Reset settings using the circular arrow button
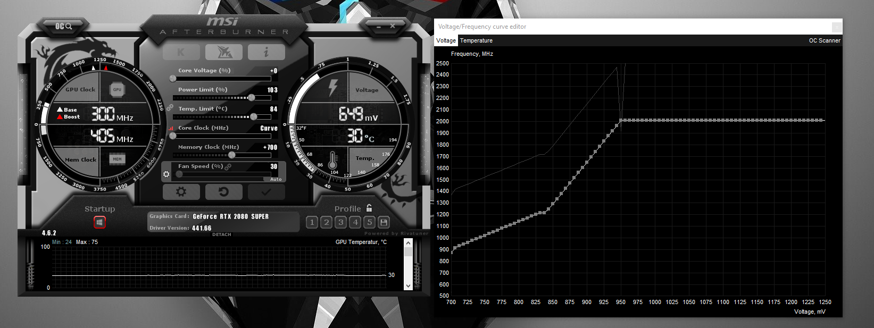The width and height of the screenshot is (874, 328). 223,192
